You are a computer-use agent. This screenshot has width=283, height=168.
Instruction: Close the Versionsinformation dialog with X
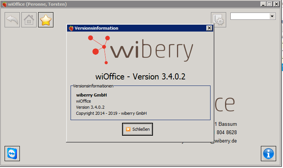[x=209, y=28]
